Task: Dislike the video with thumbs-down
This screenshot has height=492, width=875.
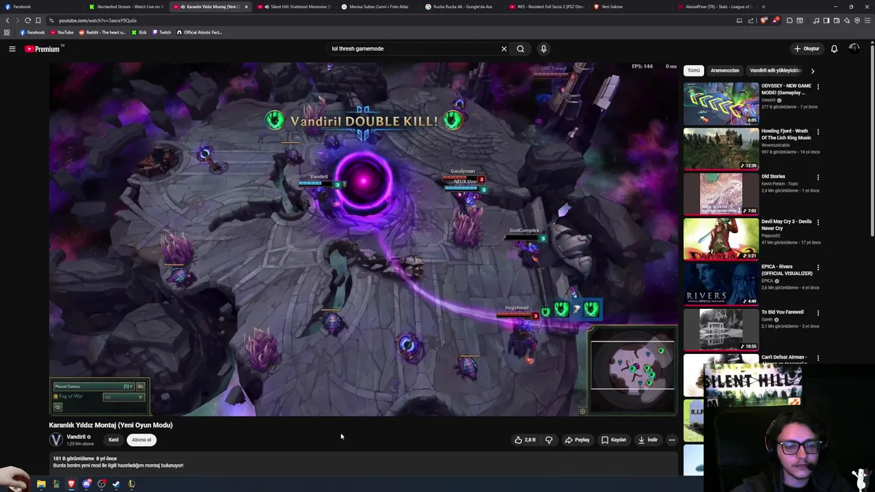Action: pyautogui.click(x=549, y=440)
